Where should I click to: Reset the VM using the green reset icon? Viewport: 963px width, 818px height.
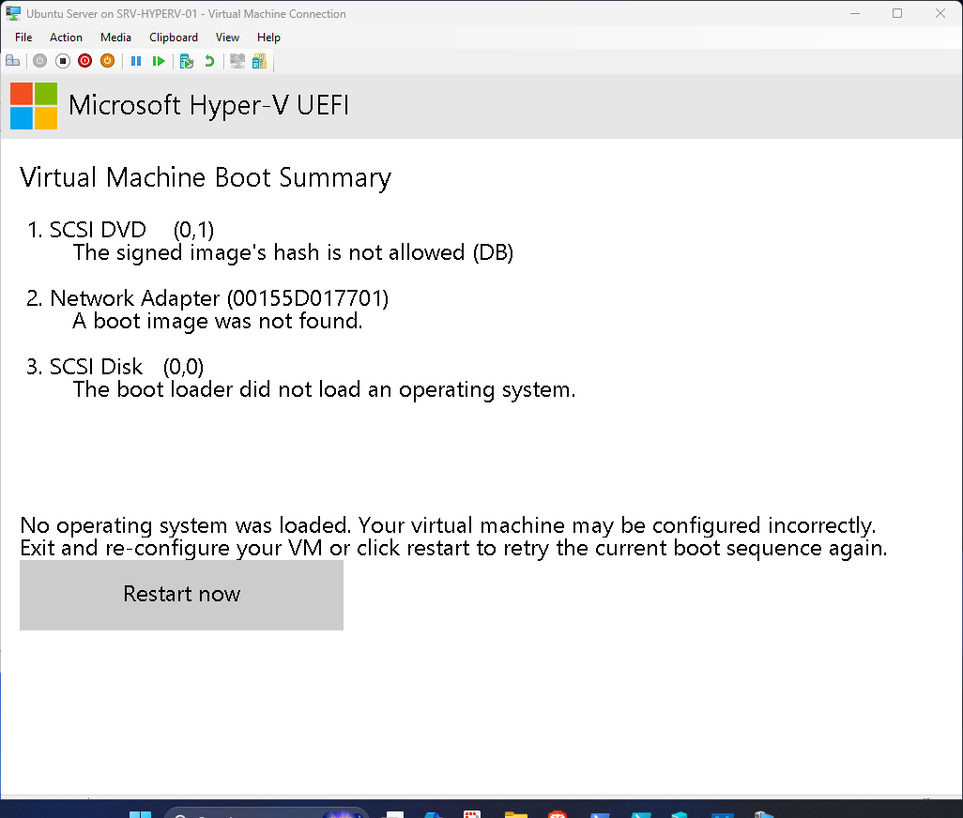[159, 61]
